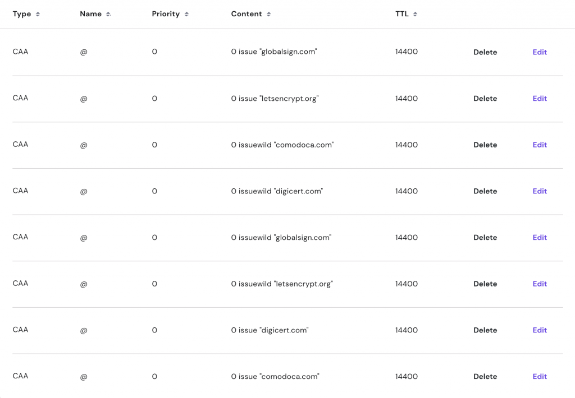Edit the 0 issue "digicert.com" record
The height and width of the screenshot is (398, 575).
point(539,330)
